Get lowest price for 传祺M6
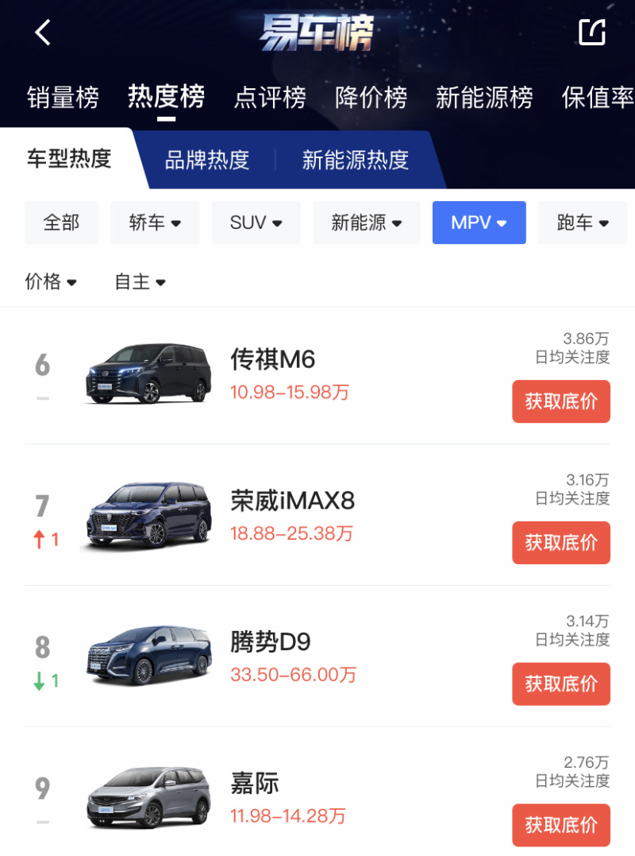635x856 pixels. click(561, 401)
